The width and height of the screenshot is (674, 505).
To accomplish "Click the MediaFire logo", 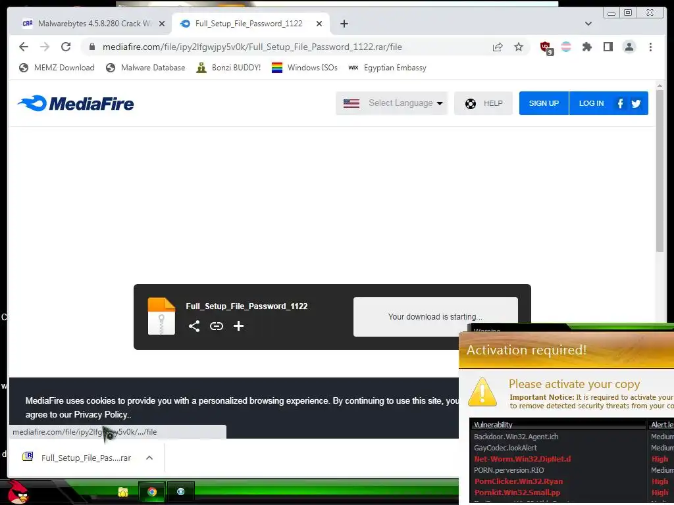I will [76, 103].
